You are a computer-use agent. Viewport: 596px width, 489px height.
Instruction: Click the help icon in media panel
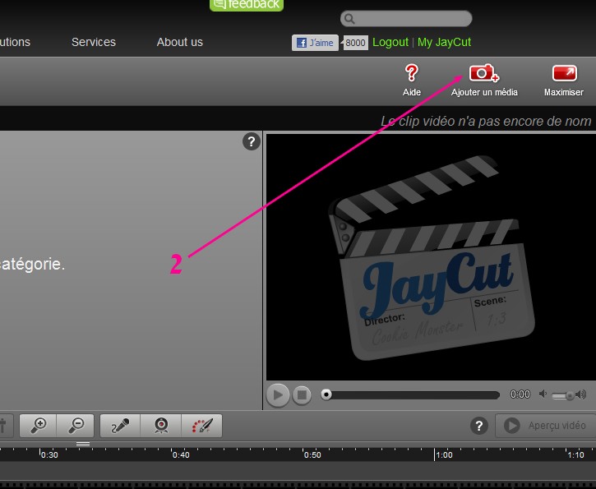pyautogui.click(x=252, y=141)
